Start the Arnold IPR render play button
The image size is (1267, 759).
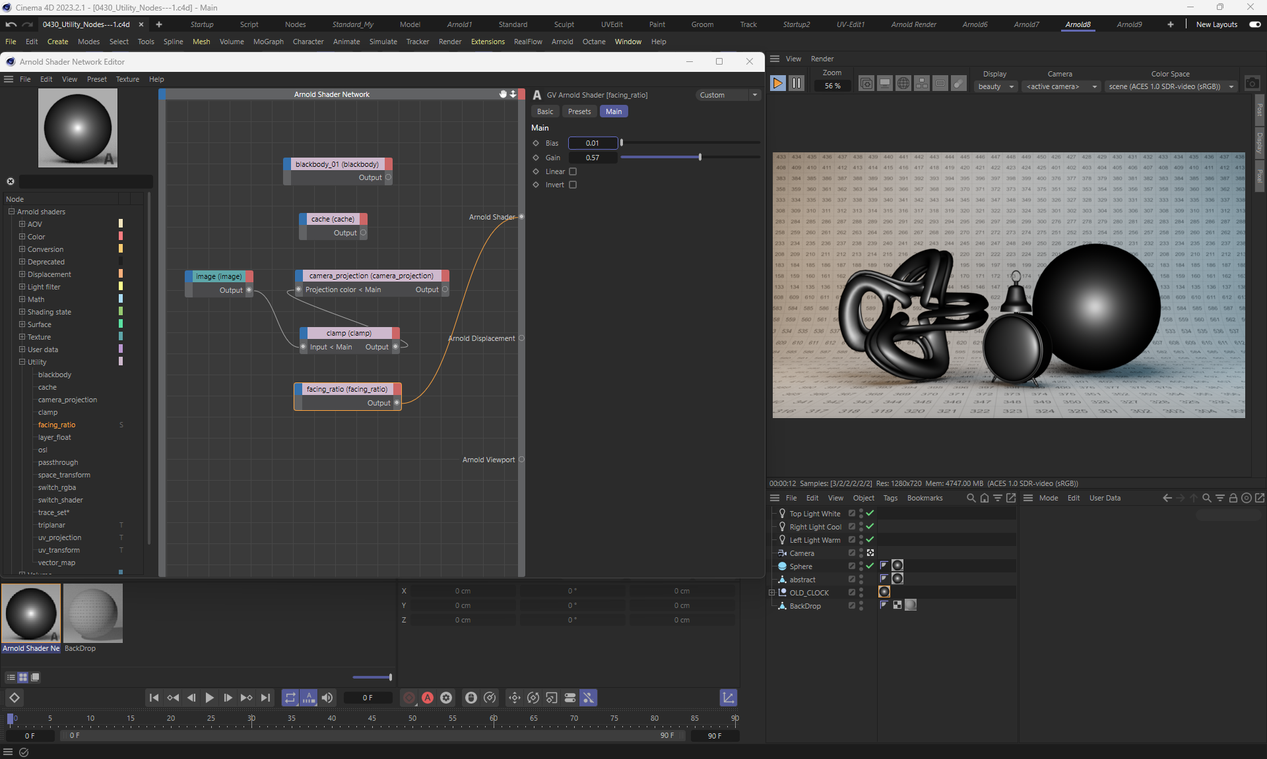pos(777,83)
